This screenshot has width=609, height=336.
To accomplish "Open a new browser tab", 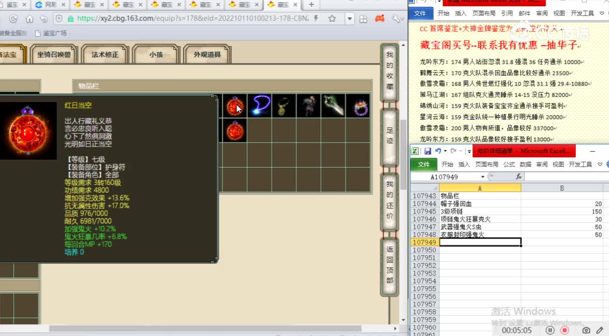I will 311,4.
